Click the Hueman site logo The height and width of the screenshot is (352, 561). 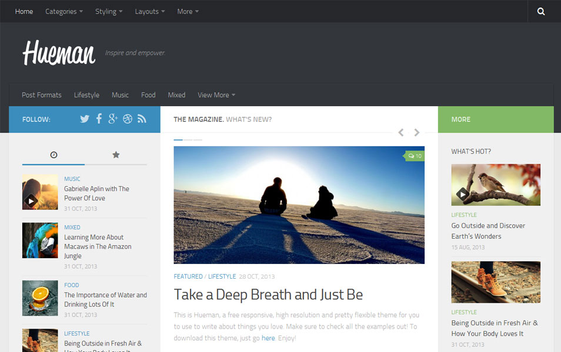(59, 53)
